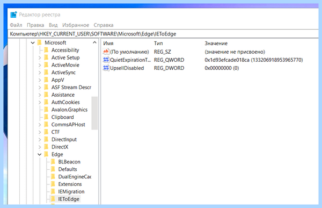Click the Clipboard folder icon
The image size is (322, 208).
tap(46, 117)
